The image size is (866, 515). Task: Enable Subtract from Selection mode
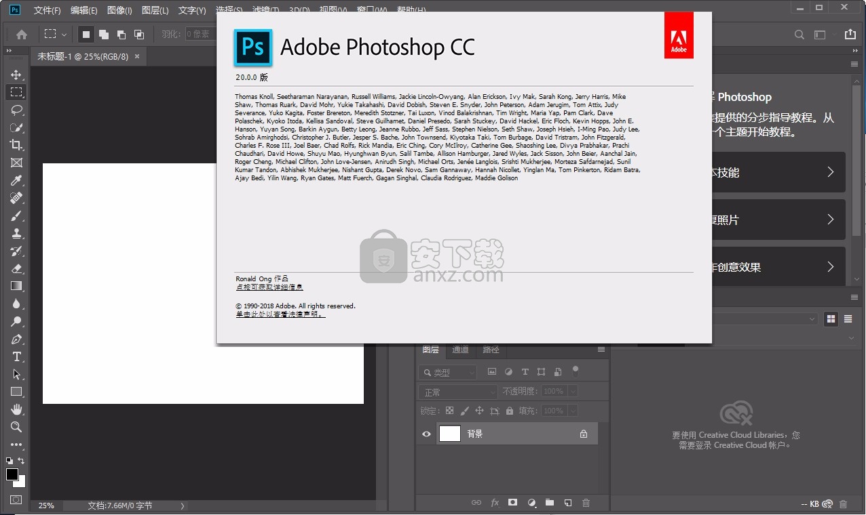point(121,34)
